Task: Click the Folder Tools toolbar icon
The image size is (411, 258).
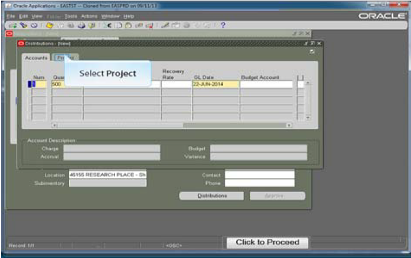Action: coord(207,25)
